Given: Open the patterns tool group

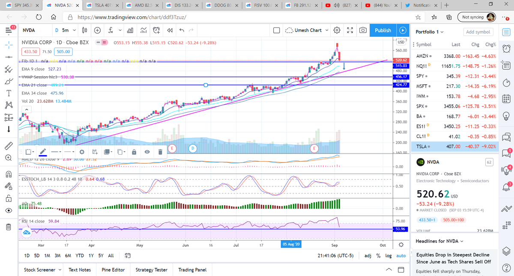Looking at the screenshot, I should [9, 105].
